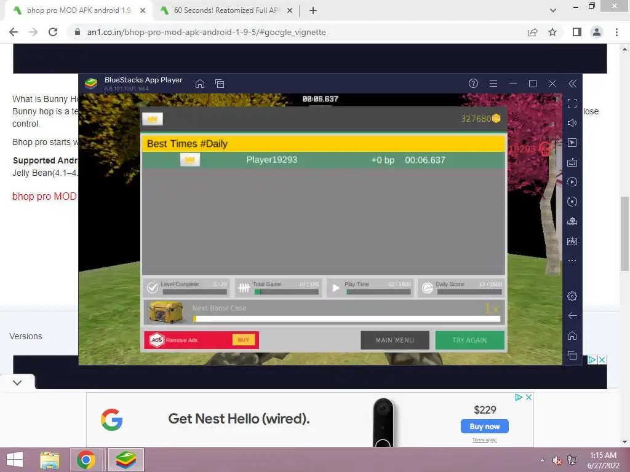Image resolution: width=630 pixels, height=472 pixels.
Task: Click the BlueStacks sidebar back arrow
Action: coord(572,316)
